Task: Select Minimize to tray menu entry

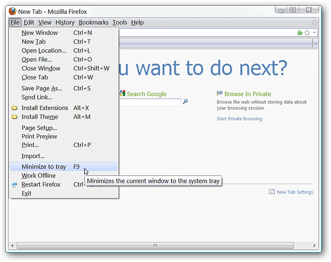Action: 44,167
